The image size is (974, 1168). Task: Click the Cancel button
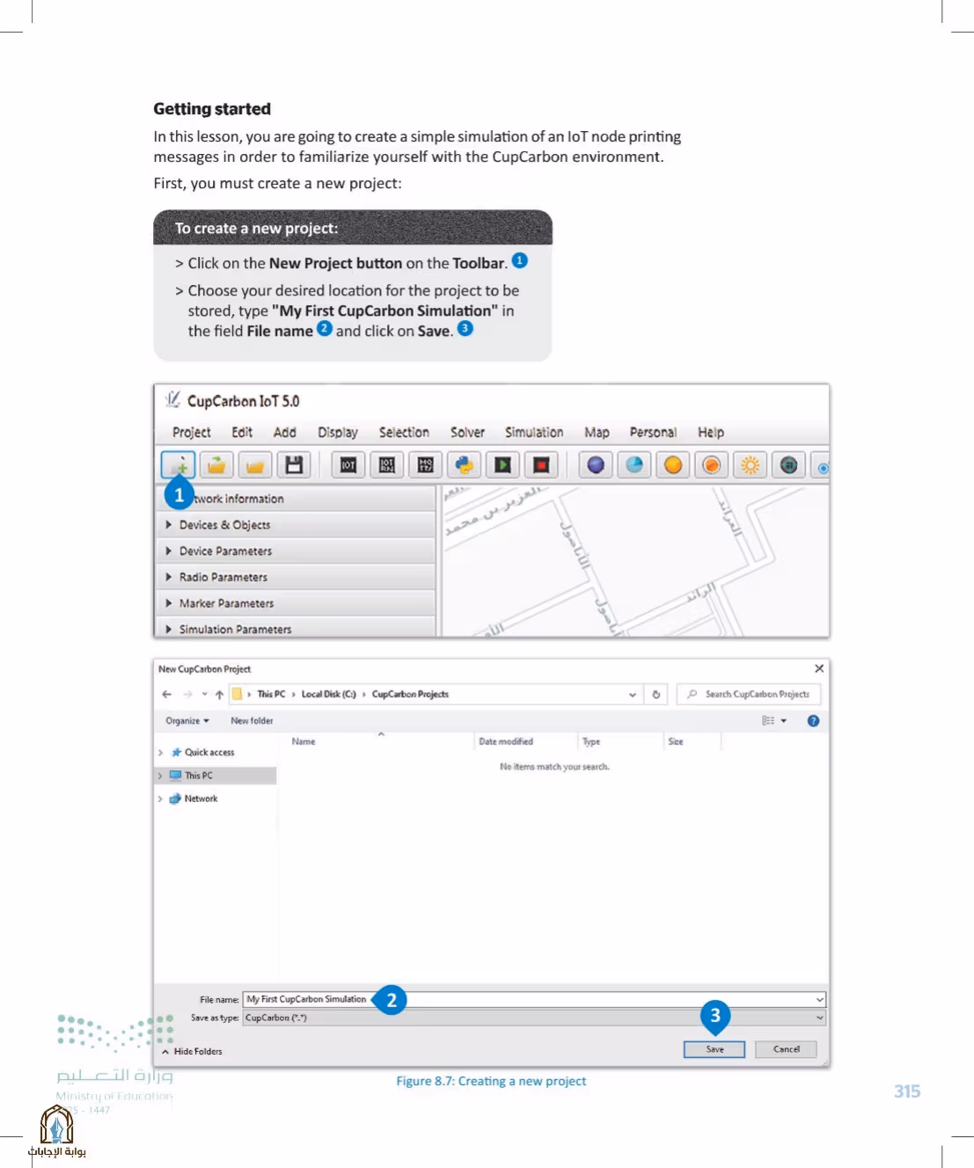coord(786,1049)
